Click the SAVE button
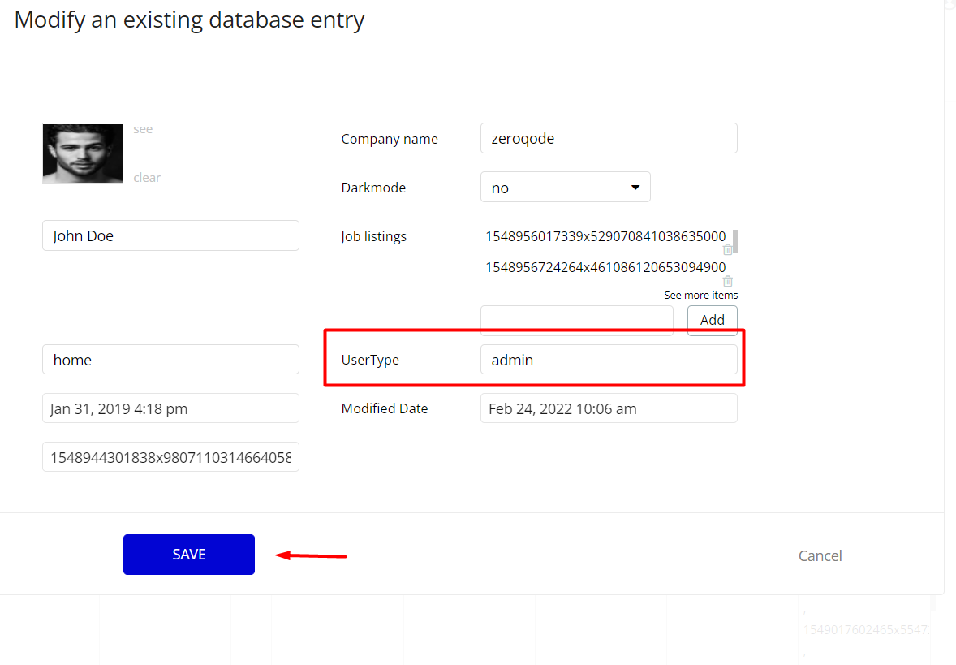This screenshot has width=956, height=665. [189, 555]
